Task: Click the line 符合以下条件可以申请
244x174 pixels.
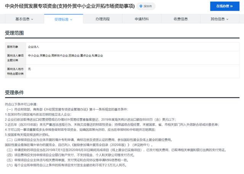Action: point(21,104)
